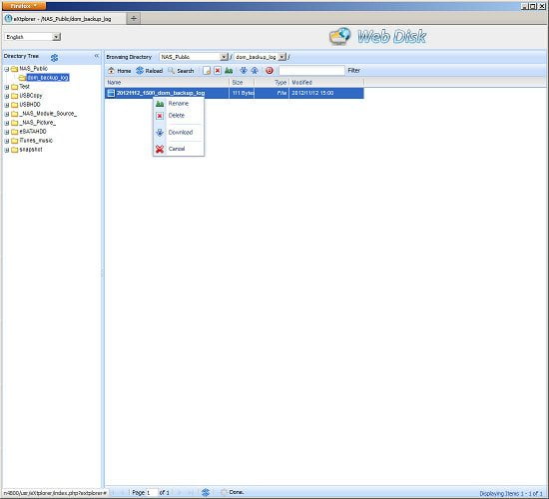
Task: Collapse the NAS_Public tree node
Action: [7, 69]
